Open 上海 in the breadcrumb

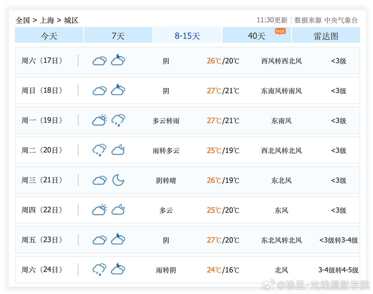click(x=47, y=20)
